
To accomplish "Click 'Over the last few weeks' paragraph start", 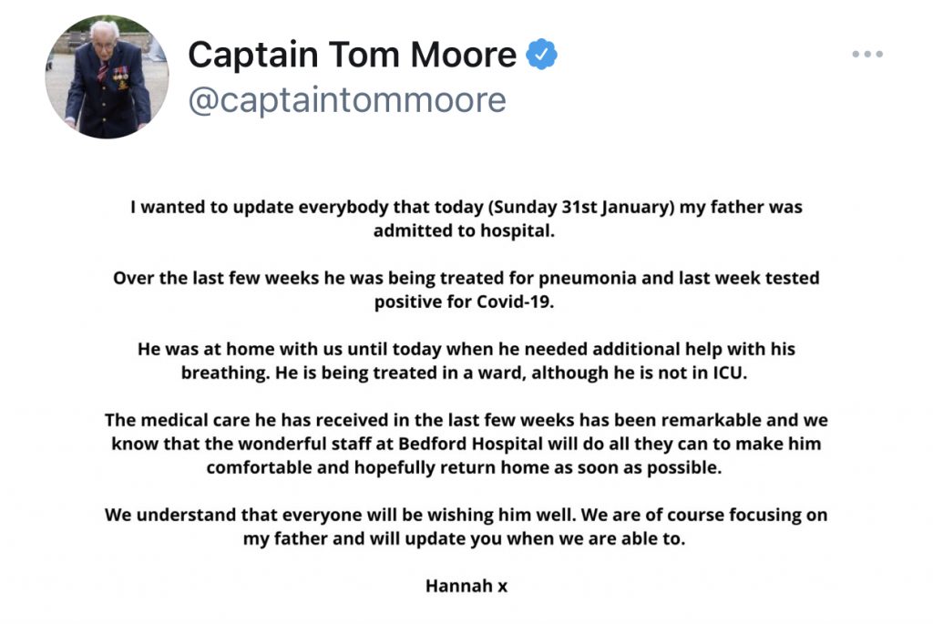I will point(205,278).
